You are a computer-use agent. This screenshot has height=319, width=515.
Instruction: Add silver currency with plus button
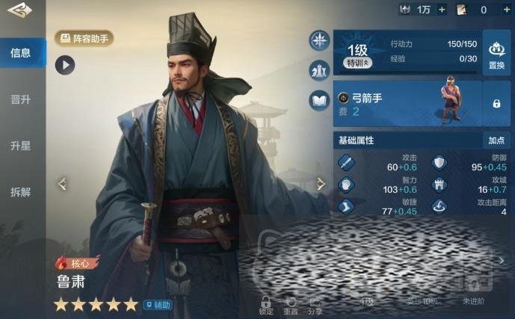click(x=442, y=10)
